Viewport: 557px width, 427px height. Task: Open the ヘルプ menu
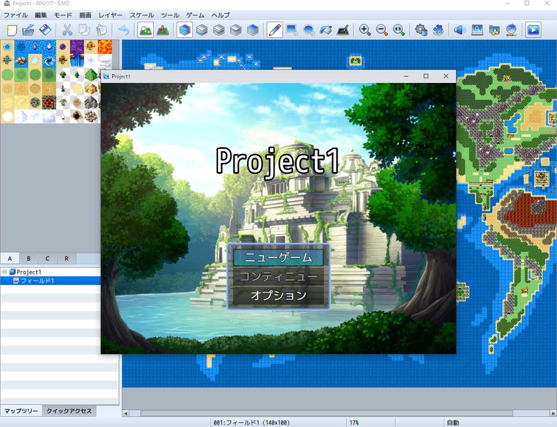tap(220, 15)
